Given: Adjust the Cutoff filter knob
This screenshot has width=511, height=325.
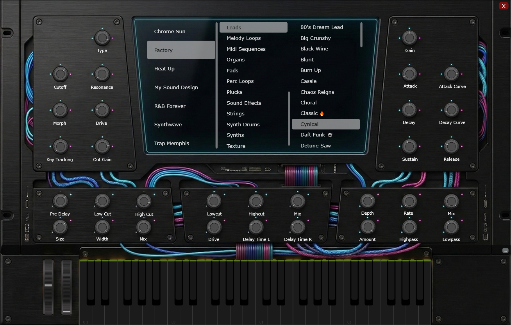Looking at the screenshot, I should coord(60,74).
